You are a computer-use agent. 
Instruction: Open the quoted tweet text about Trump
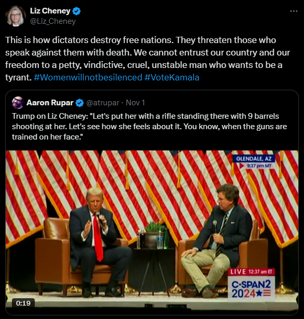coord(149,127)
